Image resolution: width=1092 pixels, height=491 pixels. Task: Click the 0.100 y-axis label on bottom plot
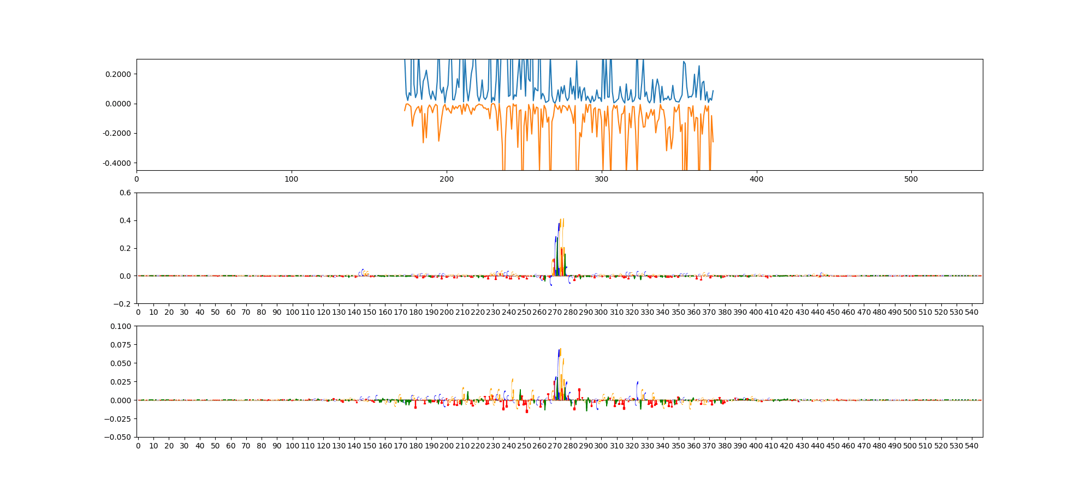[x=121, y=326]
